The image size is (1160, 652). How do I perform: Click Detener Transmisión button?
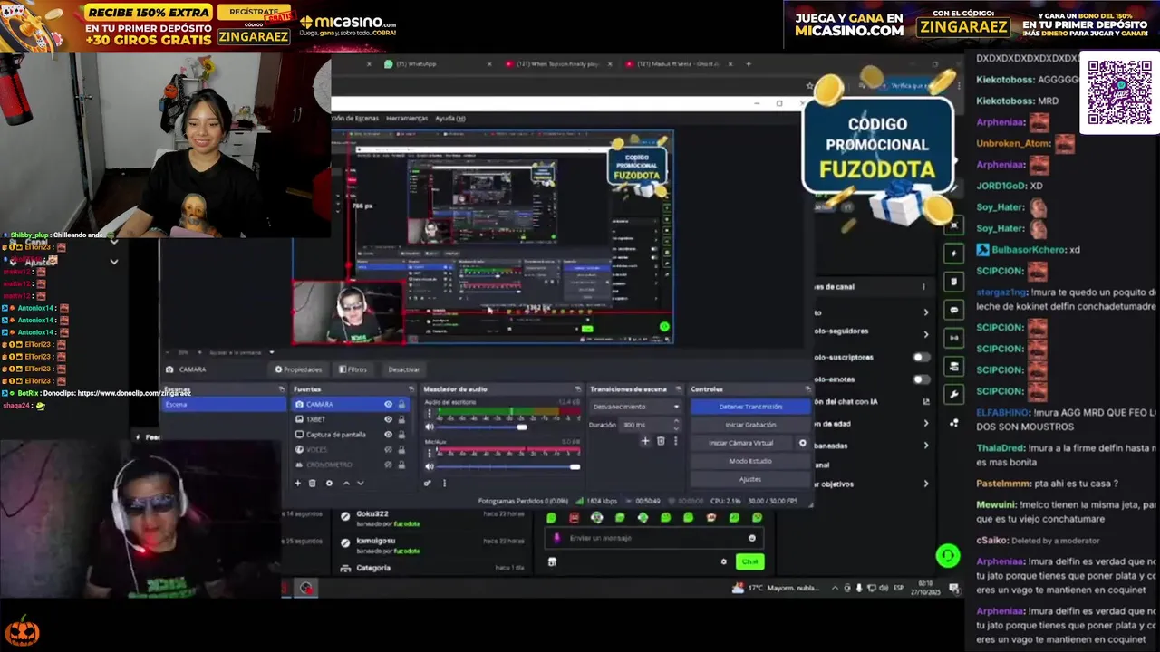click(x=750, y=407)
